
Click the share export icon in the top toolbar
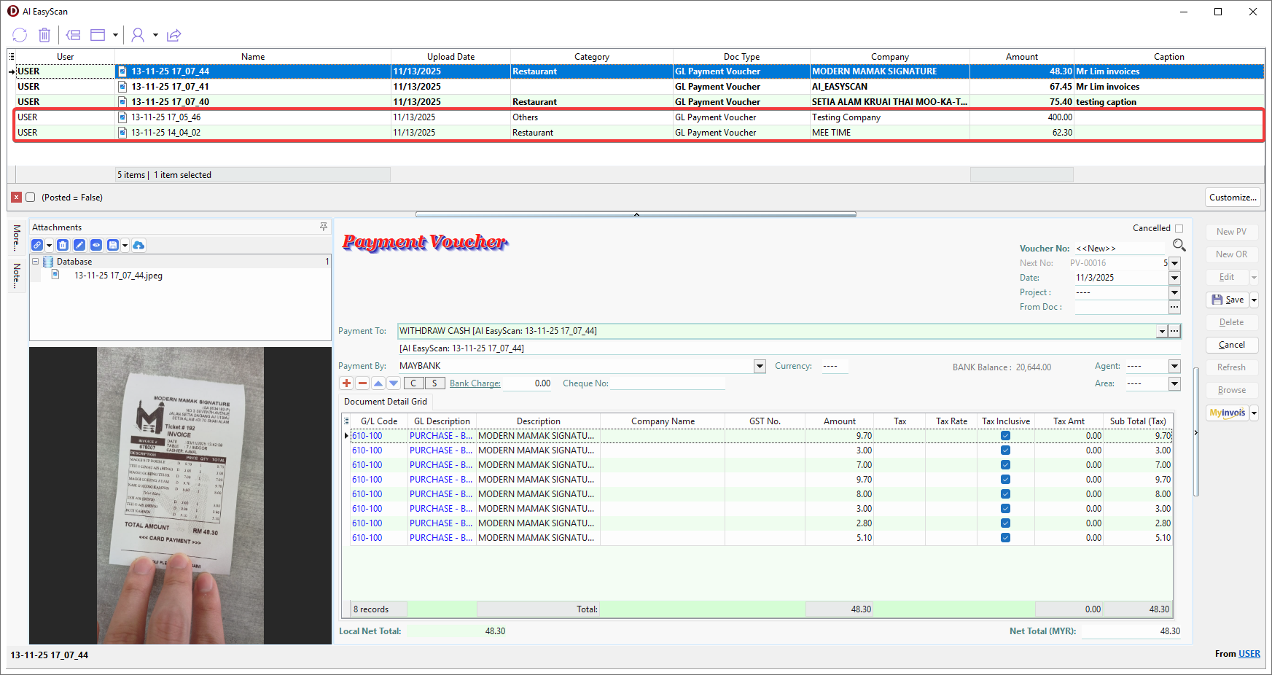point(173,35)
